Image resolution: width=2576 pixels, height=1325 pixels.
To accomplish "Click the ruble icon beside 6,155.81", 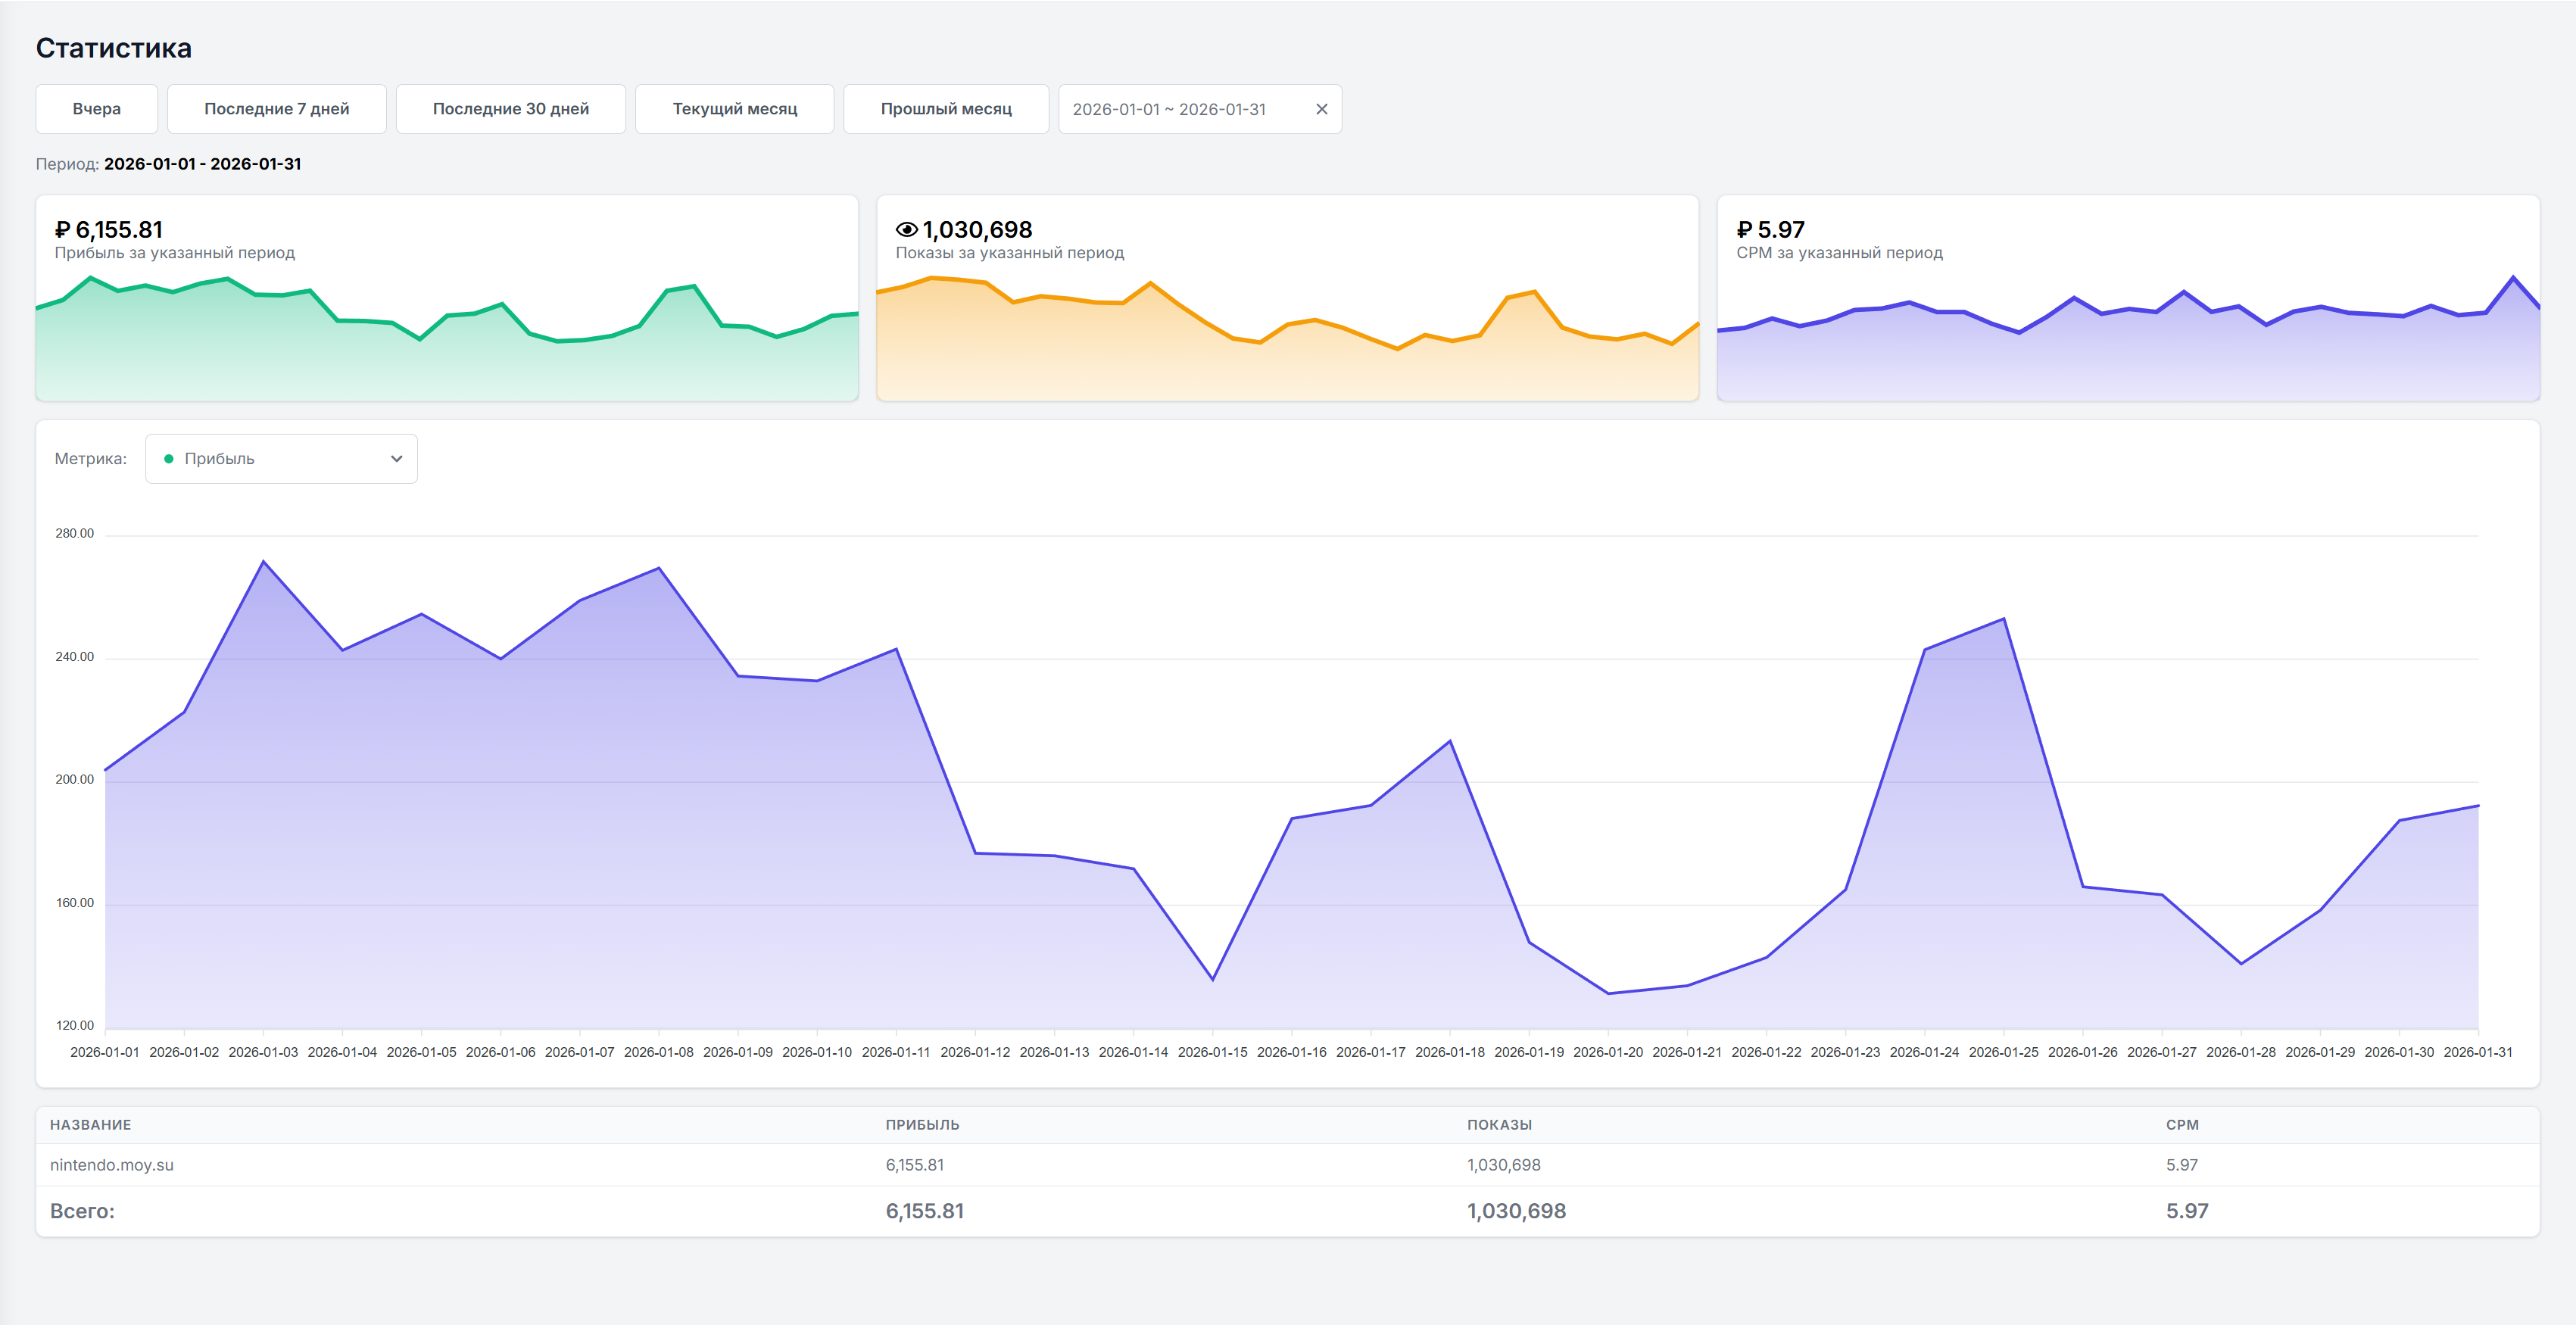I will 63,230.
